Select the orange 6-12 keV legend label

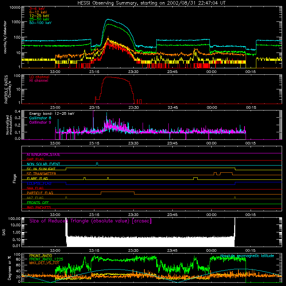38,12
